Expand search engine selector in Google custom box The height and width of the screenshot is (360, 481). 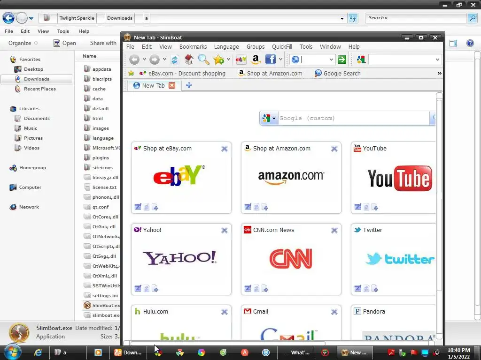[x=274, y=119]
